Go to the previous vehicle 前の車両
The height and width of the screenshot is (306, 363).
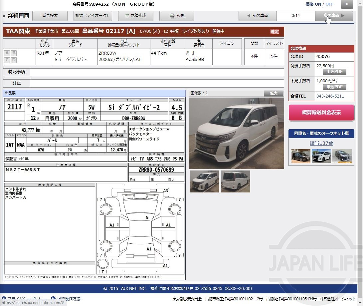pos(258,15)
